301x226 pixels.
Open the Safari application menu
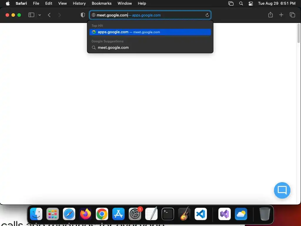[x=21, y=3]
